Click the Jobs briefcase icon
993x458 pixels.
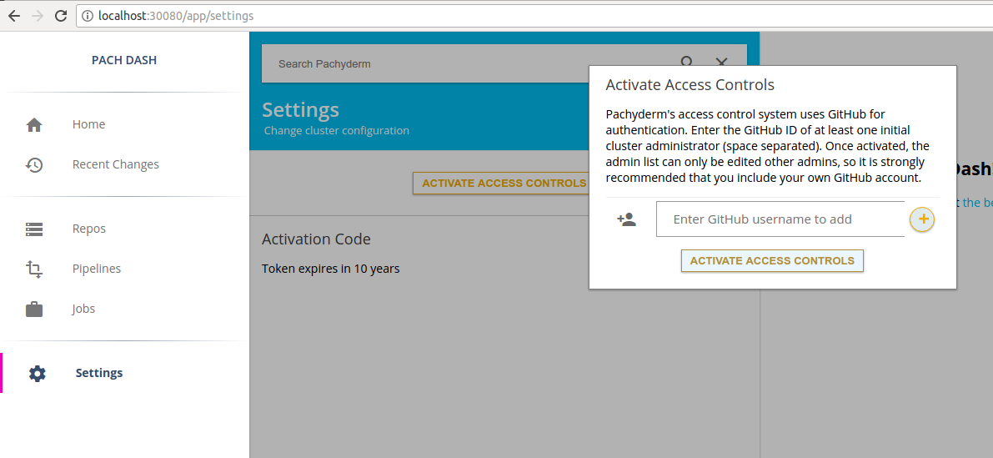(34, 310)
